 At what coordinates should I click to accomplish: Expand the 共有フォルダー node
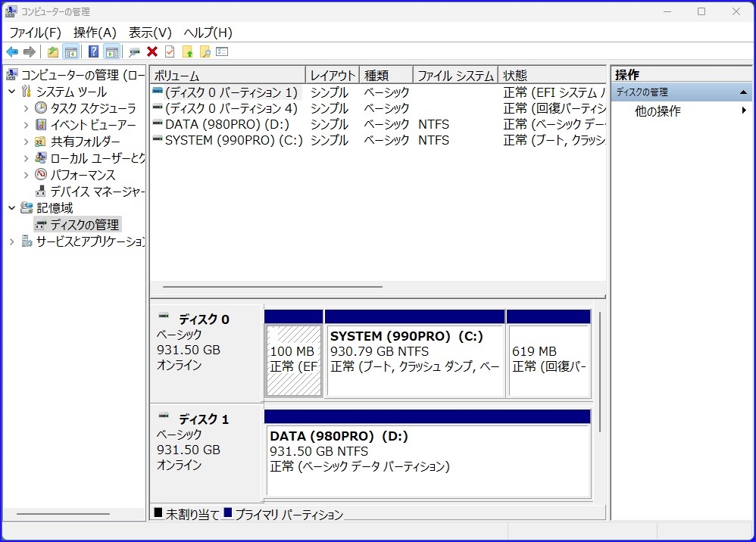click(x=26, y=142)
